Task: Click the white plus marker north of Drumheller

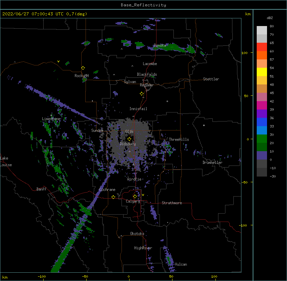Action: [204, 125]
